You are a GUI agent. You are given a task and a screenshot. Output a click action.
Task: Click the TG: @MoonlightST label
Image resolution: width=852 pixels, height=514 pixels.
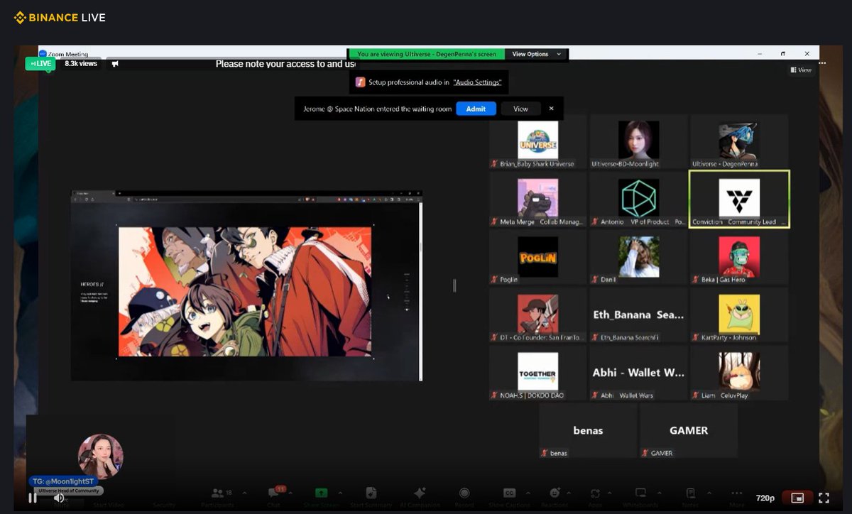click(x=64, y=481)
